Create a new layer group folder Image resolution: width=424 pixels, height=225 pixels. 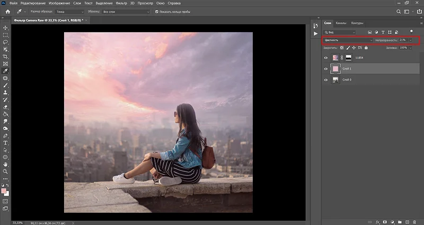pos(400,222)
